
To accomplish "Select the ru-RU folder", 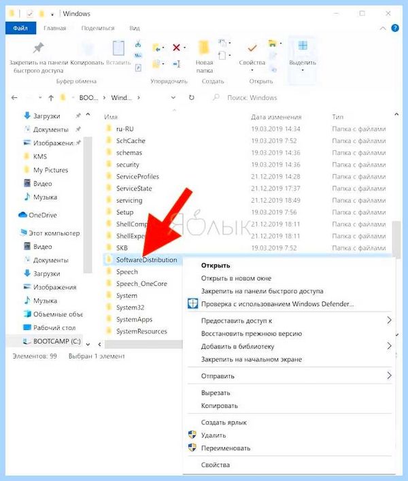I will point(124,129).
